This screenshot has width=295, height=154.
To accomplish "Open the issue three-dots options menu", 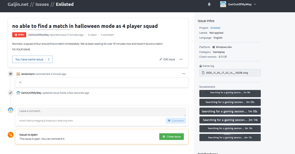I will pyautogui.click(x=181, y=59).
